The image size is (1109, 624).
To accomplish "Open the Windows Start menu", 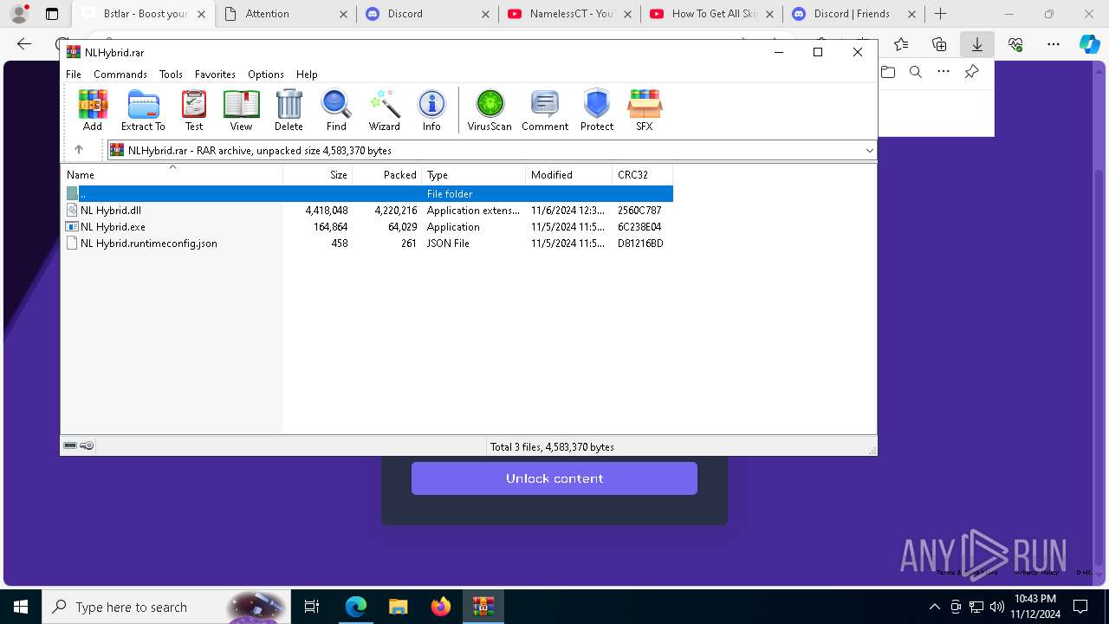I will [x=21, y=607].
